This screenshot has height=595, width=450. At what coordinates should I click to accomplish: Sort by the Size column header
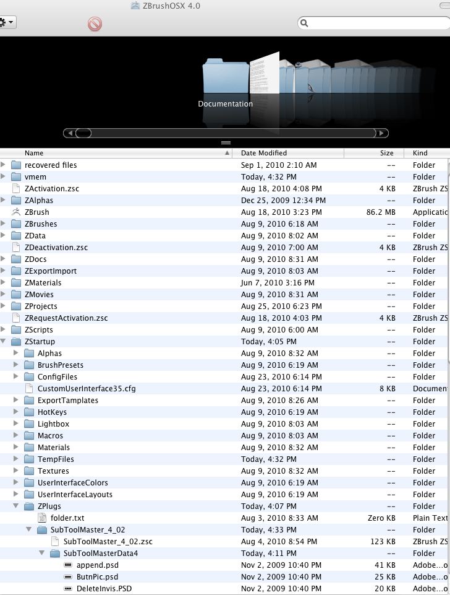[x=373, y=153]
